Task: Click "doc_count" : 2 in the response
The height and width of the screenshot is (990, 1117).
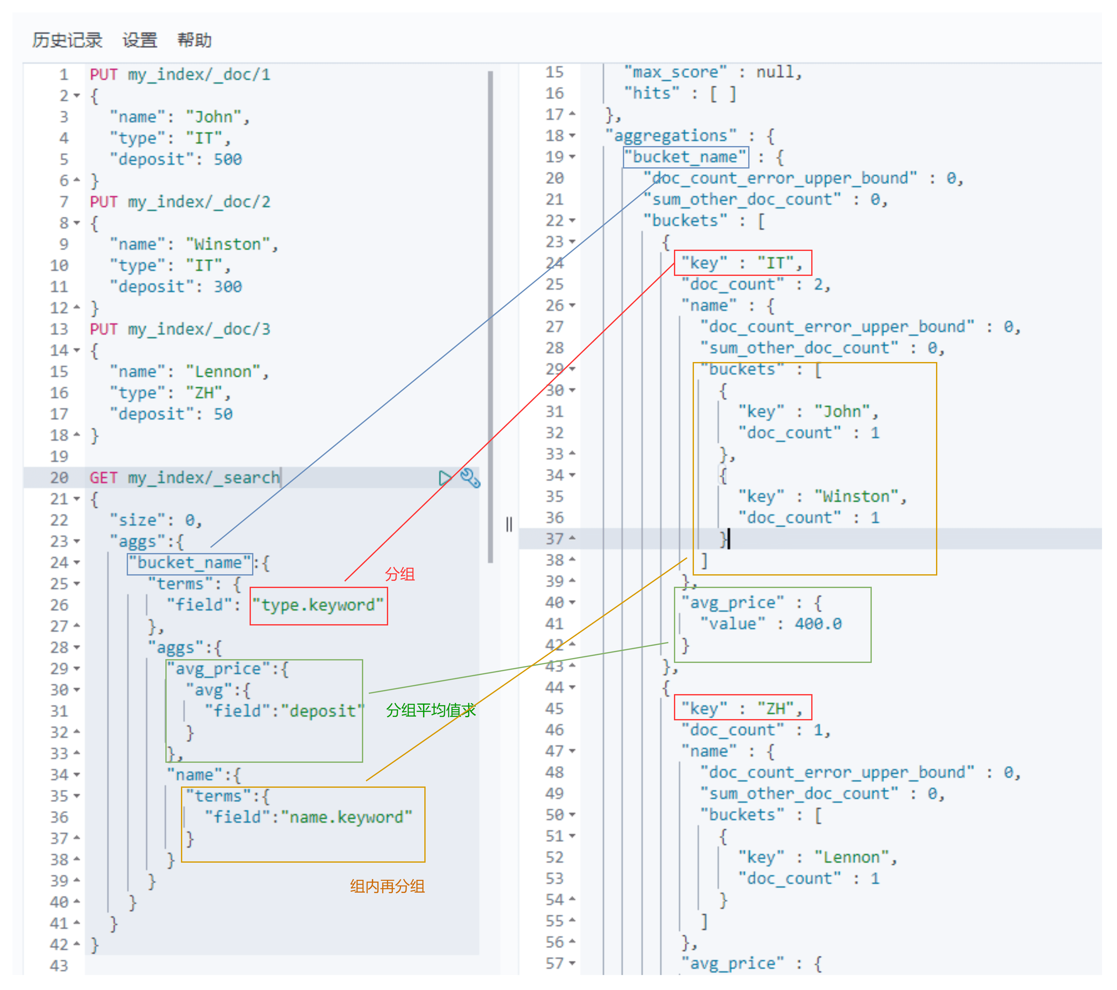Action: [756, 285]
